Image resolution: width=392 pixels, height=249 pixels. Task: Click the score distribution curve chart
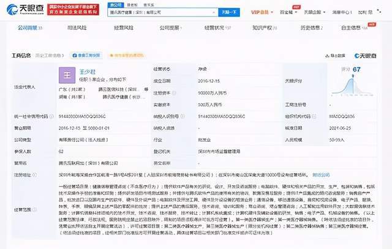[352, 86]
